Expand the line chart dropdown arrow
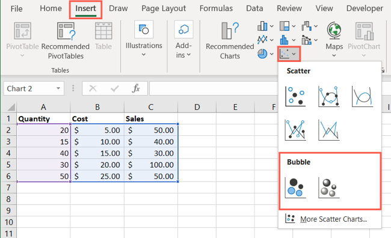The image size is (391, 238). click(271, 40)
